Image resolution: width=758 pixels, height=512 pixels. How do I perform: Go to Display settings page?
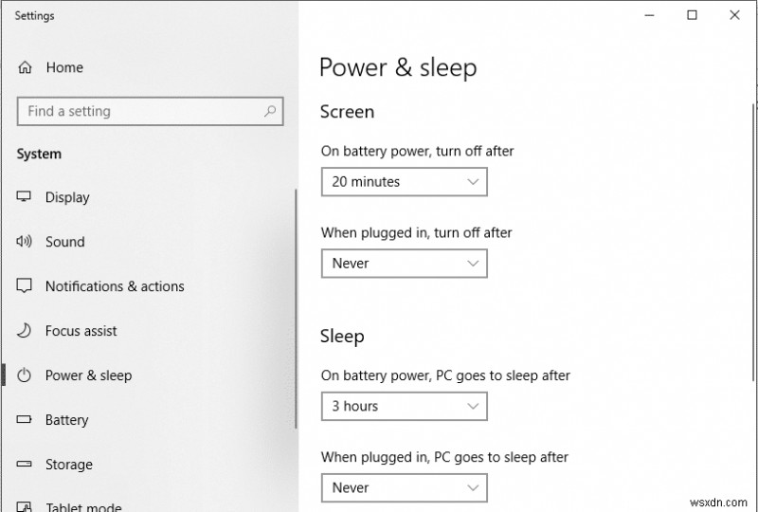click(x=67, y=197)
